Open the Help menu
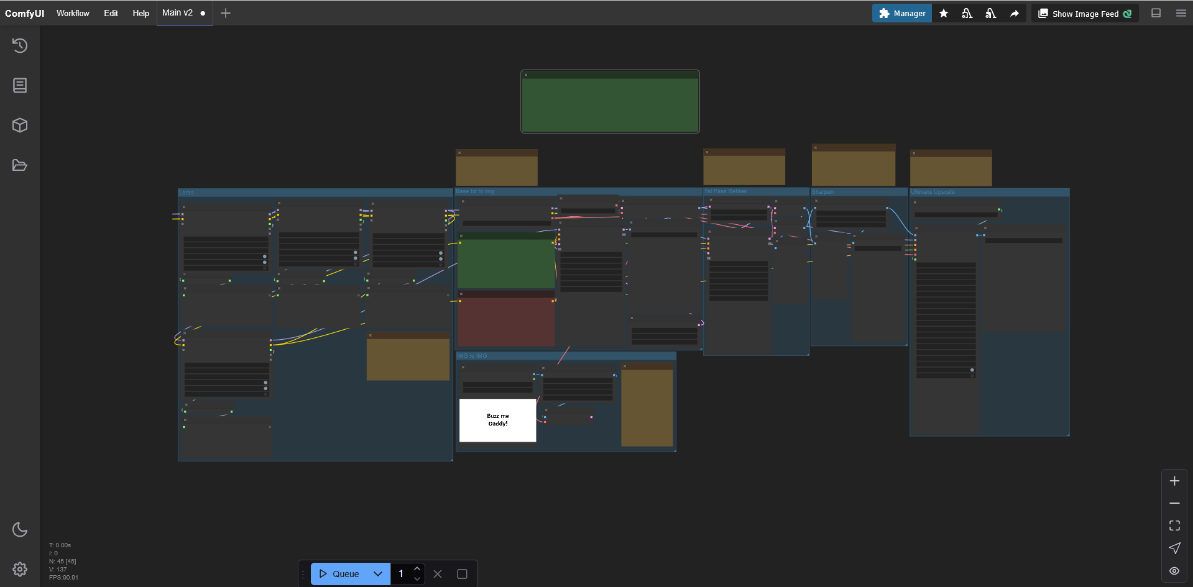Image resolution: width=1193 pixels, height=587 pixels. [141, 13]
